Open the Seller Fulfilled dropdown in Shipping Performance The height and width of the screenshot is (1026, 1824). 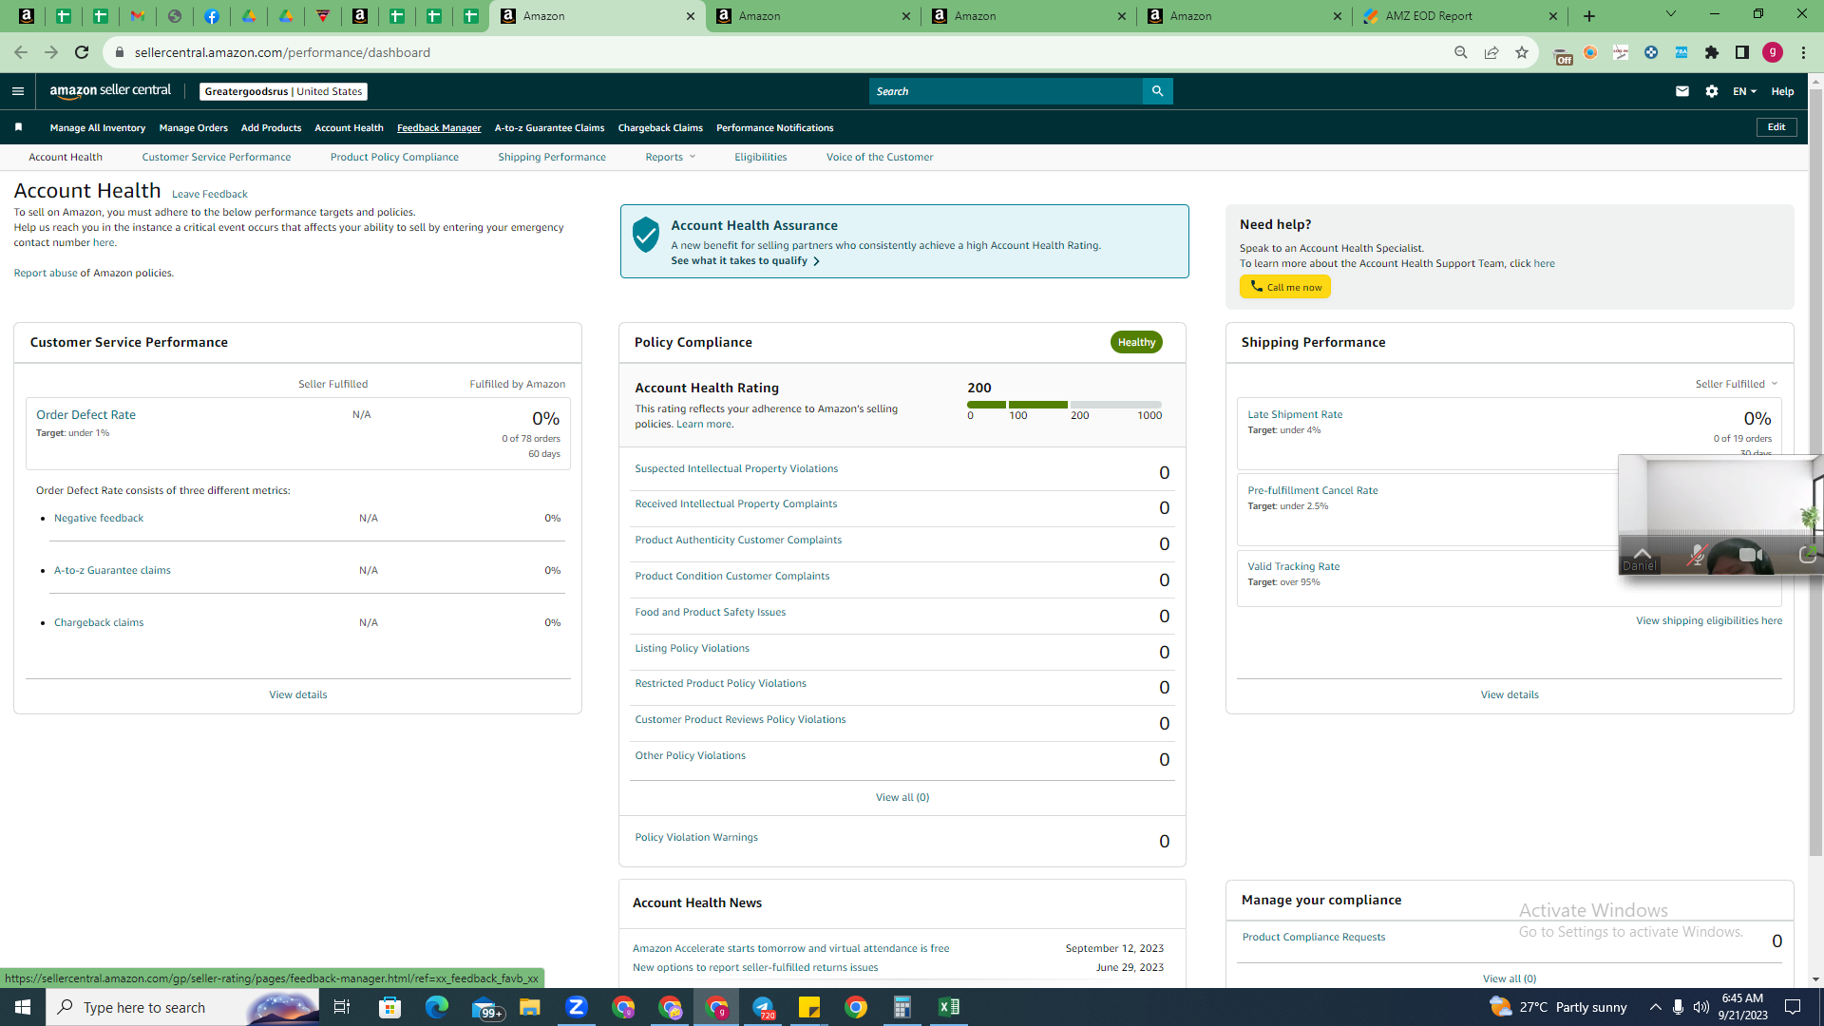[x=1737, y=384]
